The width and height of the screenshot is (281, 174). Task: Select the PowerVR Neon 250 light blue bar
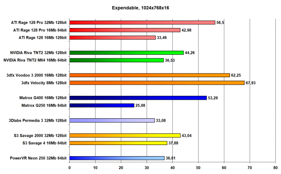pos(117,158)
